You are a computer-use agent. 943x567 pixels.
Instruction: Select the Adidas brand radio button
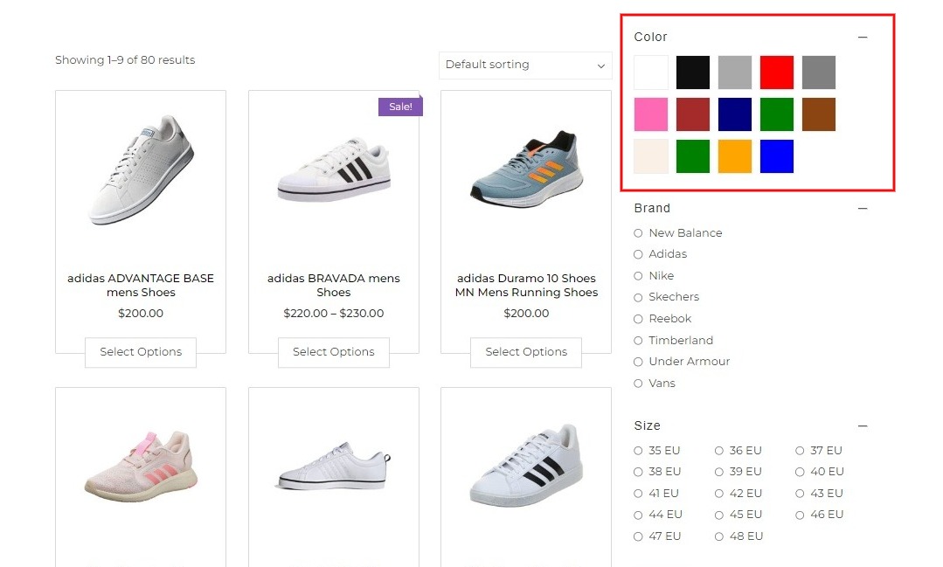tap(638, 254)
